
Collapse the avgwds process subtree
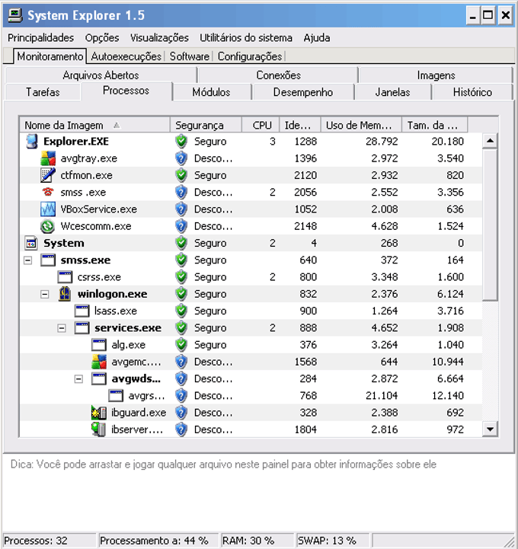click(x=78, y=379)
